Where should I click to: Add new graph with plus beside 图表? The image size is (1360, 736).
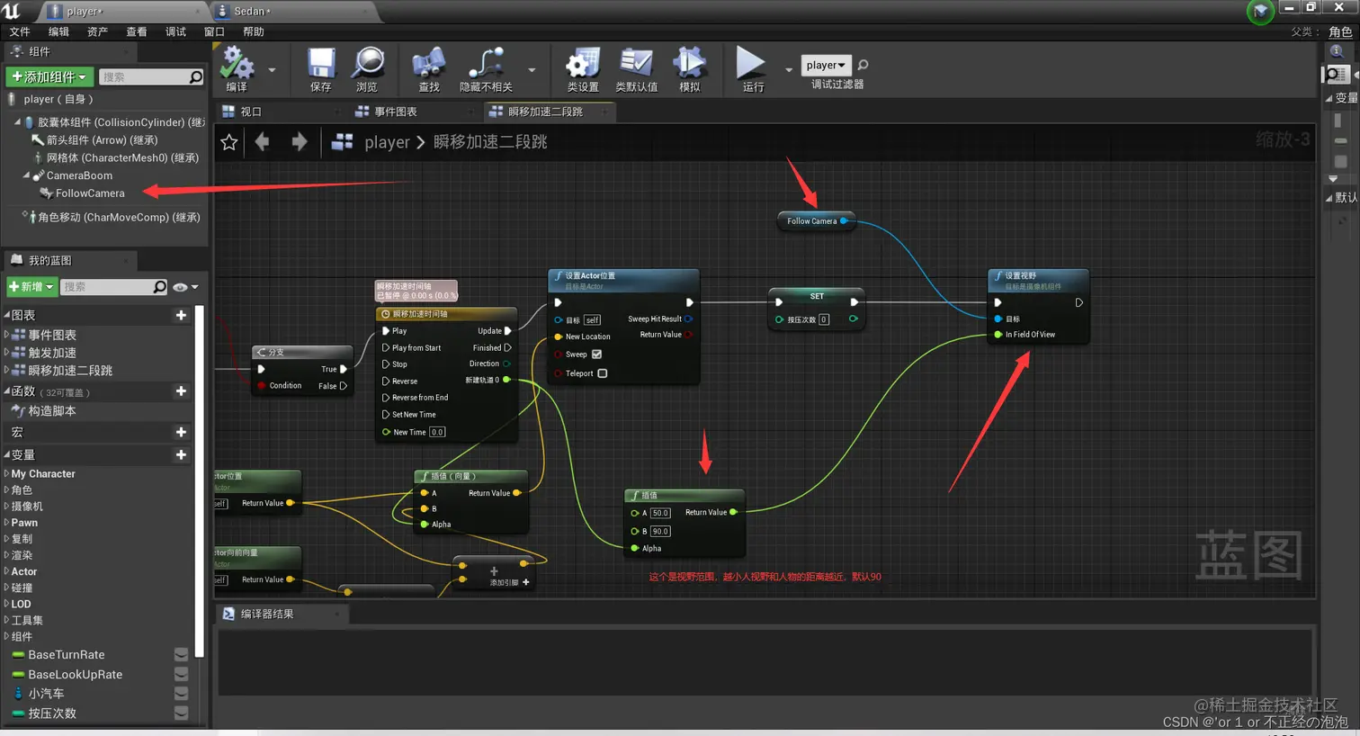coord(181,315)
